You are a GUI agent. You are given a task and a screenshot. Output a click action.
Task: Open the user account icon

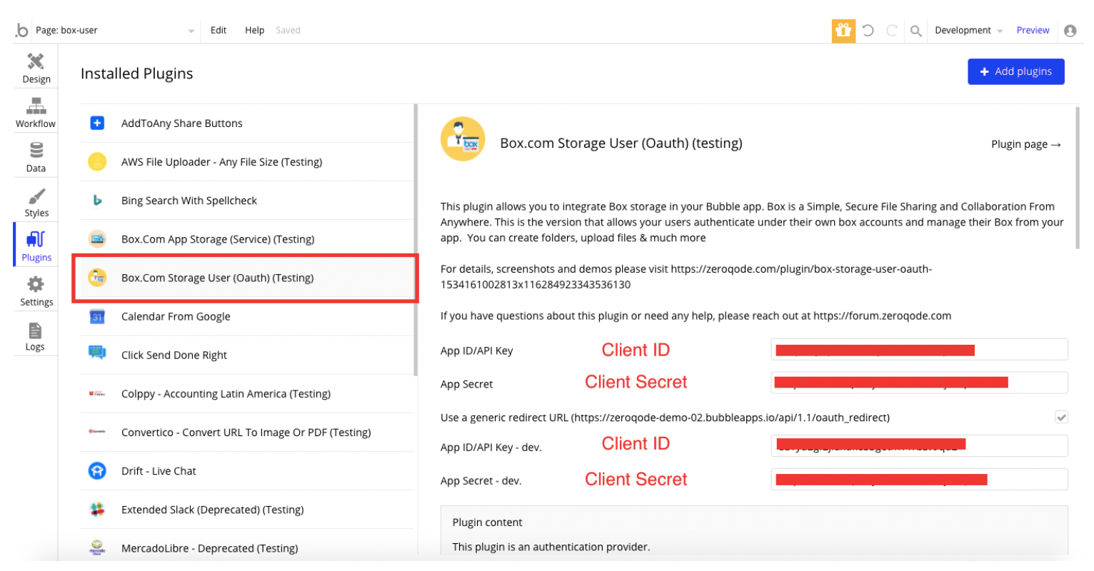pos(1070,31)
